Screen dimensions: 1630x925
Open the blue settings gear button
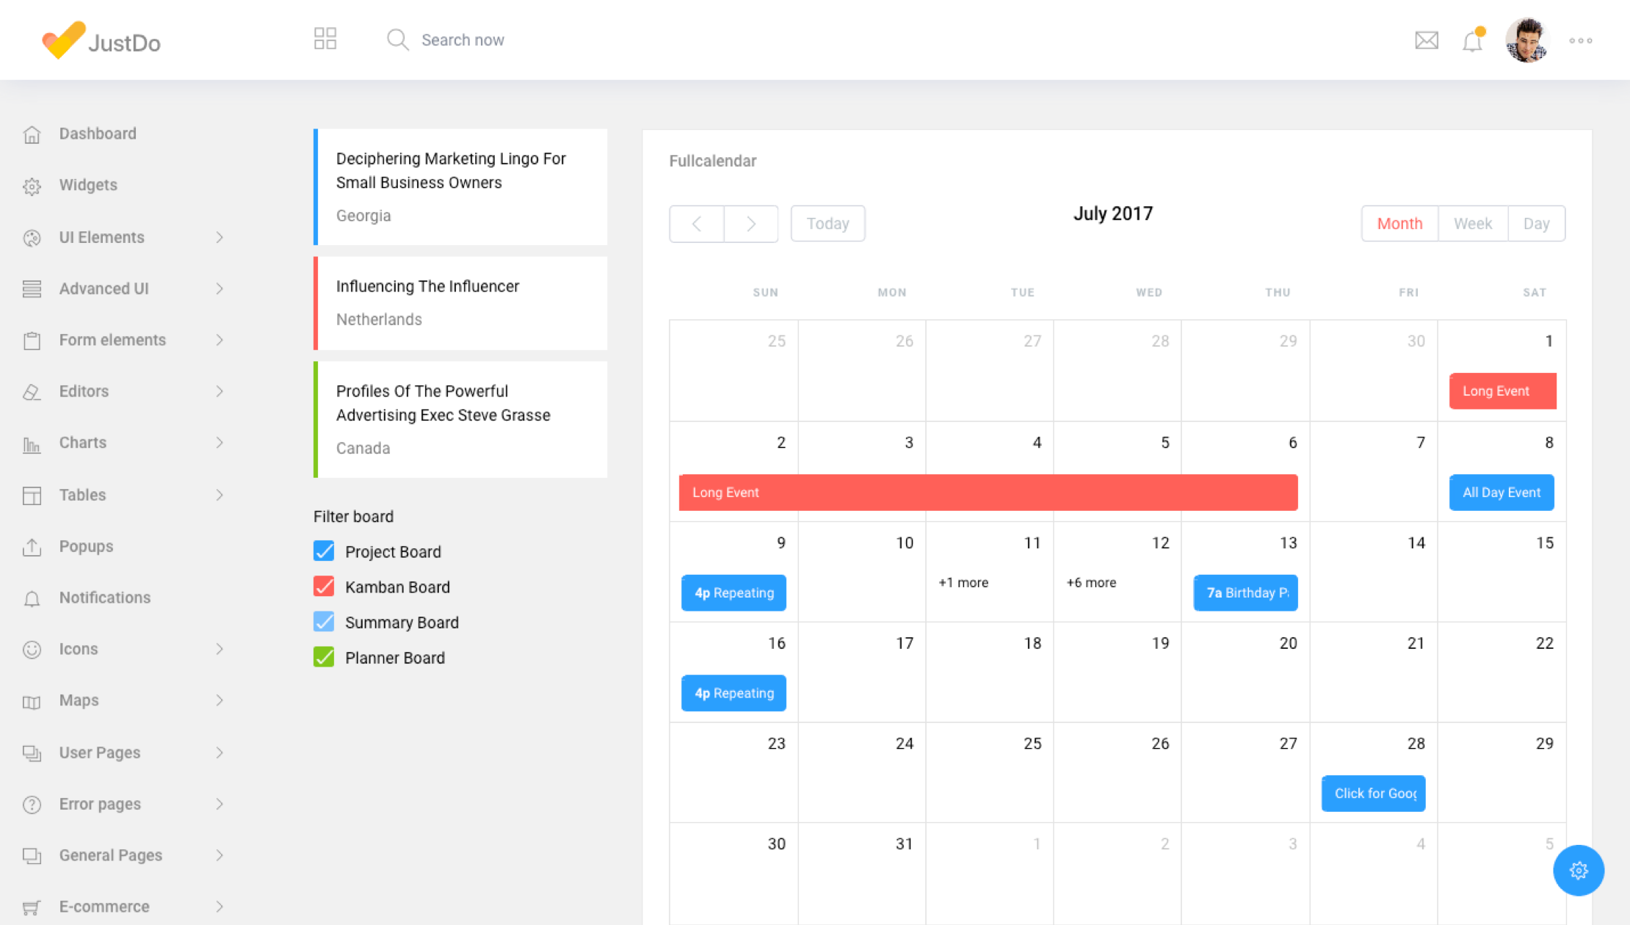(1578, 871)
